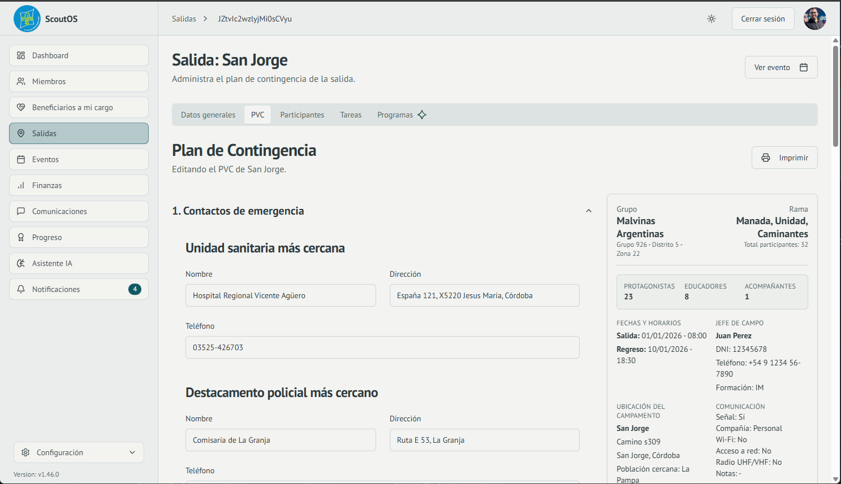
Task: Toggle light/dark theme with the sun icon
Action: [x=711, y=18]
